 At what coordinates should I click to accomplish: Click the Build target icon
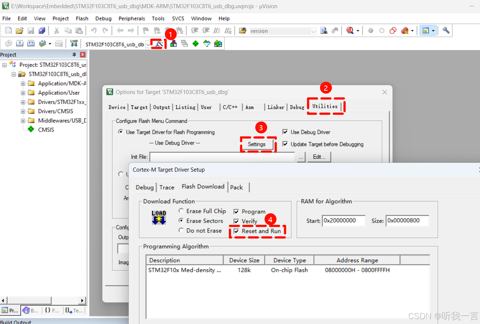20,43
